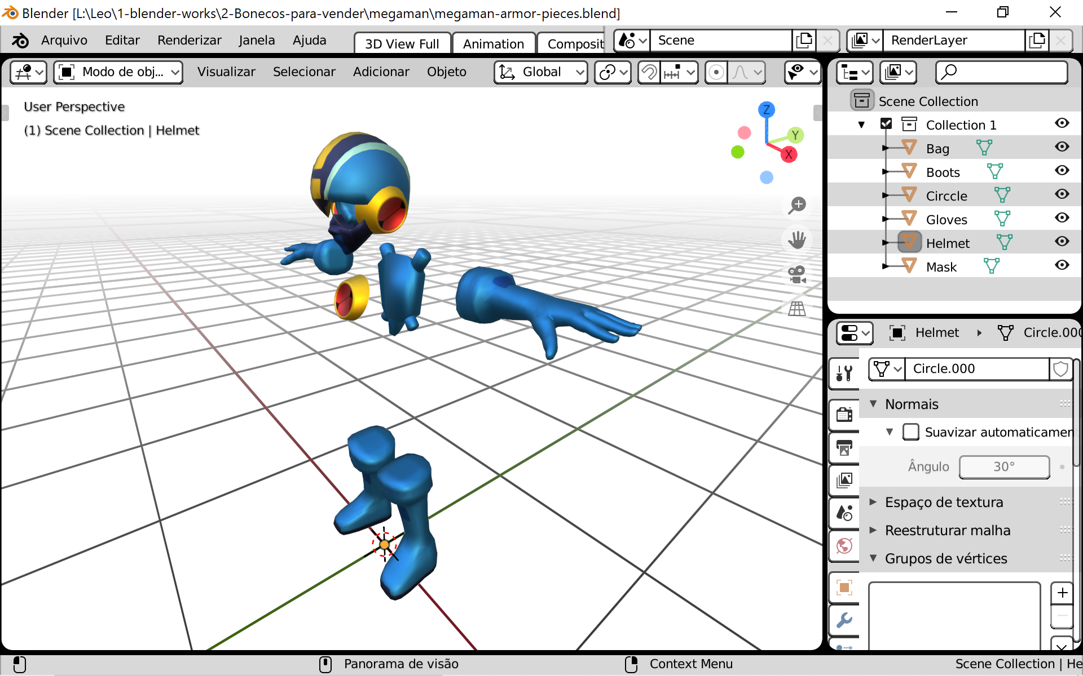Add a new vertex group with plus button

(x=1062, y=593)
